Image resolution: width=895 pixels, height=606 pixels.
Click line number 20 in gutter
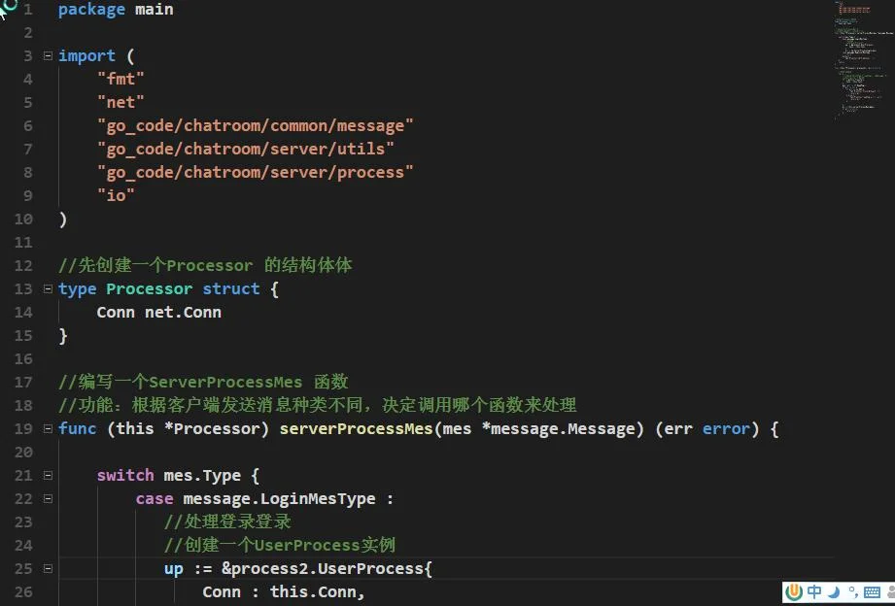pyautogui.click(x=23, y=452)
